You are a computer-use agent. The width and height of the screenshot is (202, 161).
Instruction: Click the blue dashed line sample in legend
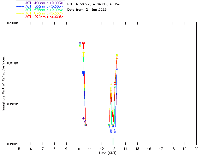pyautogui.click(x=20, y=6)
